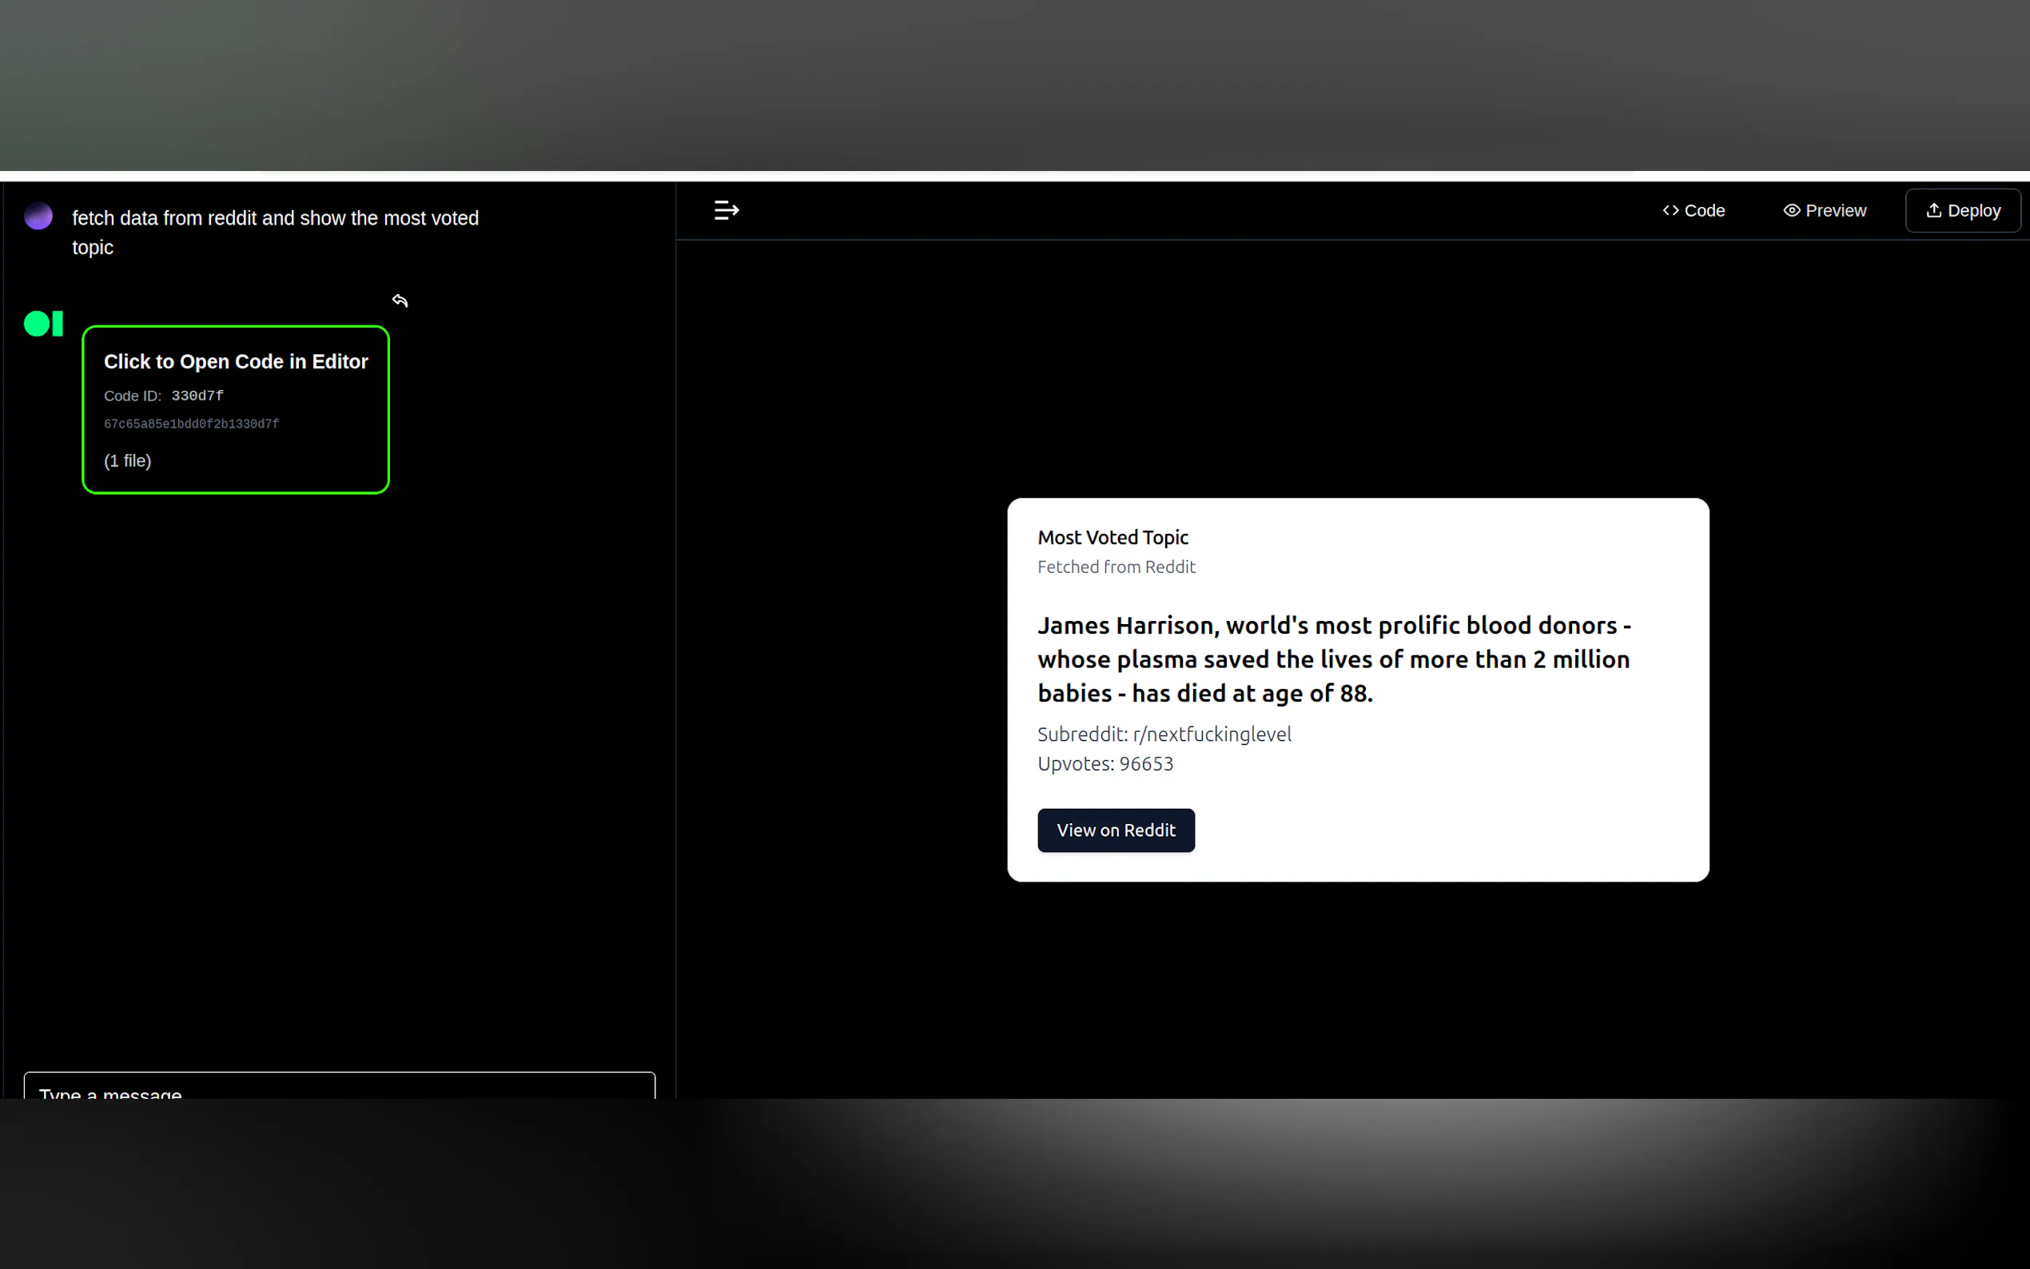Click the angle brackets icon beside Code

click(x=1670, y=211)
